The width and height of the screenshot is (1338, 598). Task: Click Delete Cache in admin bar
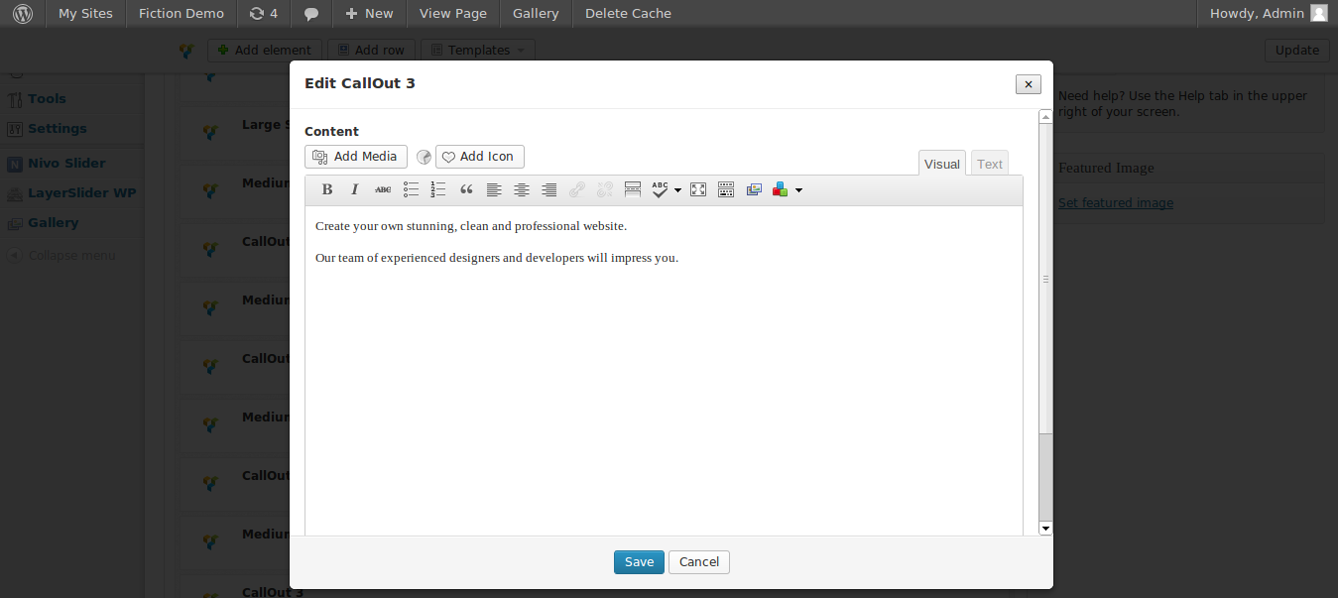[x=628, y=14]
